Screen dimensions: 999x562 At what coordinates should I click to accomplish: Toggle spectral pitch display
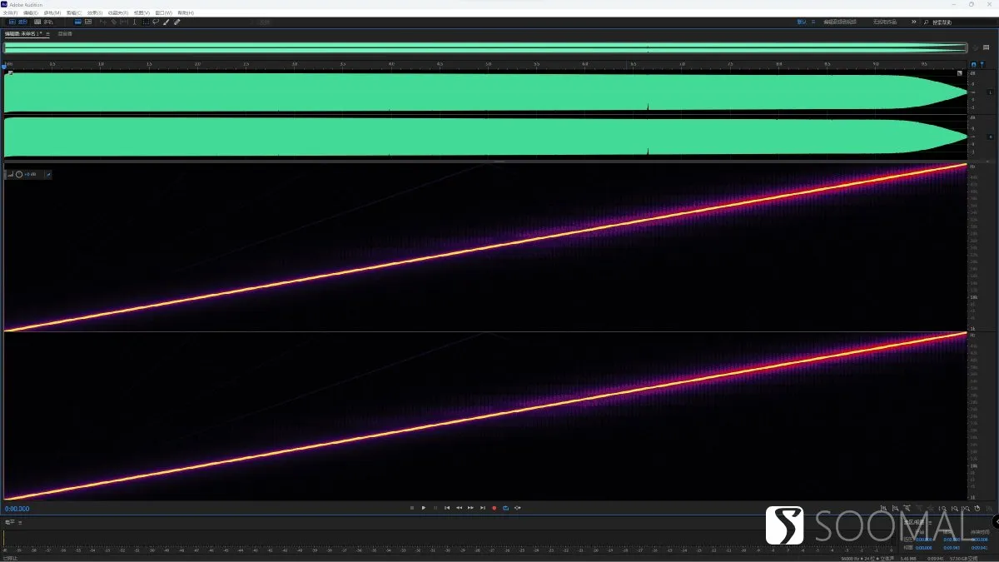click(88, 22)
